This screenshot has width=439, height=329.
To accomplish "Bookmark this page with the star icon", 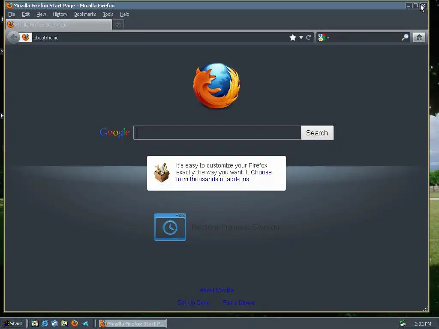I will click(x=292, y=38).
